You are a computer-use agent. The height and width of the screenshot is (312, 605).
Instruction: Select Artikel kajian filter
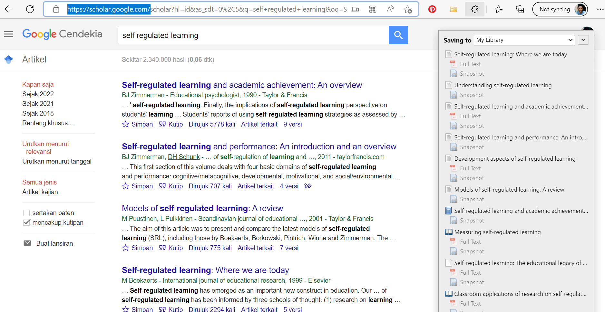coord(40,192)
